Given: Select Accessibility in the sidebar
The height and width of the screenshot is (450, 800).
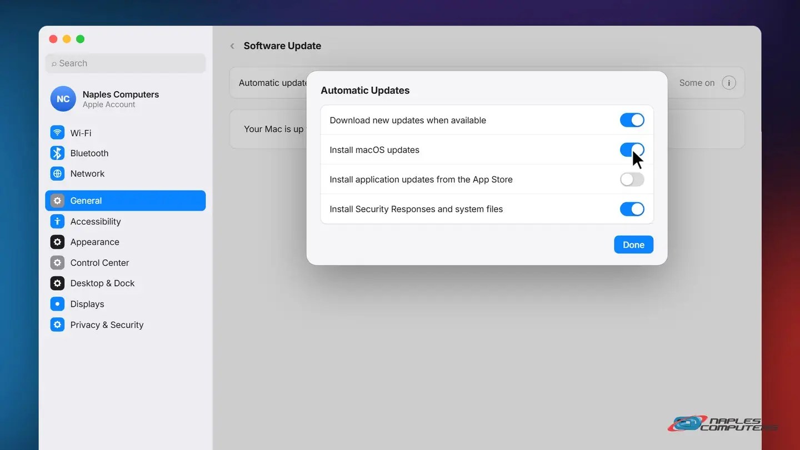Looking at the screenshot, I should (96, 221).
